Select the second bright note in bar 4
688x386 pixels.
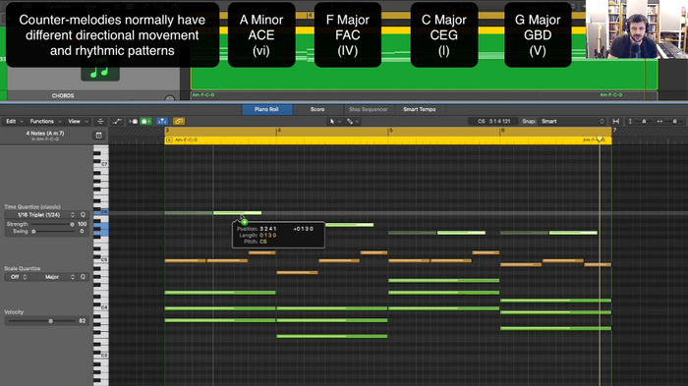click(350, 225)
